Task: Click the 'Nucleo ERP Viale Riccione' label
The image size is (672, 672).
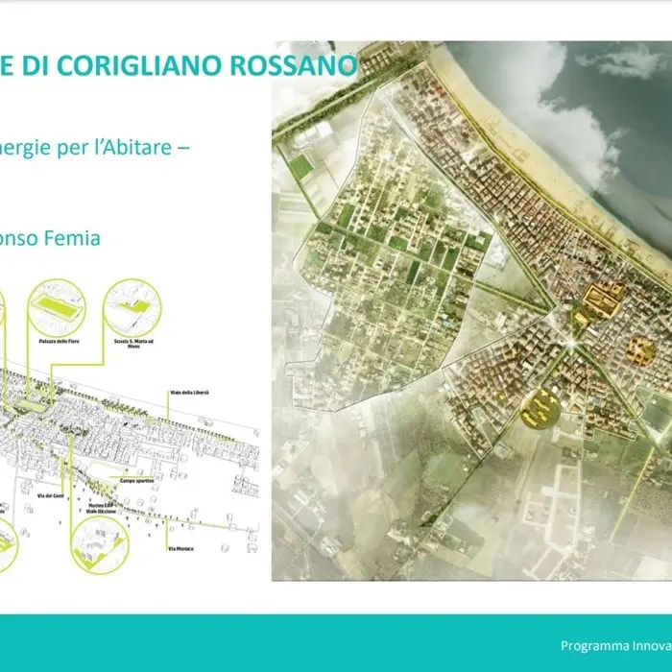Action: (101, 509)
